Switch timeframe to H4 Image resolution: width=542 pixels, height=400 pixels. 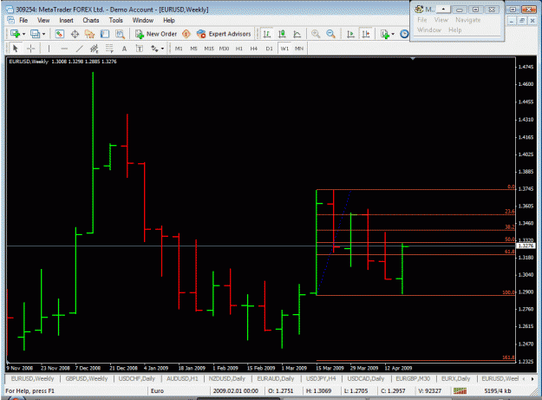coord(254,49)
